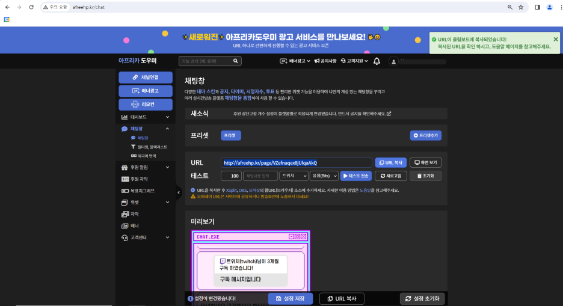
Task: Click URL 복사 button in bottom bar
Action: point(342,299)
